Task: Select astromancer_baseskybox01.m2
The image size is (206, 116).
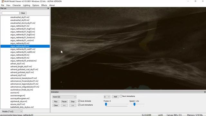Action: 23,78
